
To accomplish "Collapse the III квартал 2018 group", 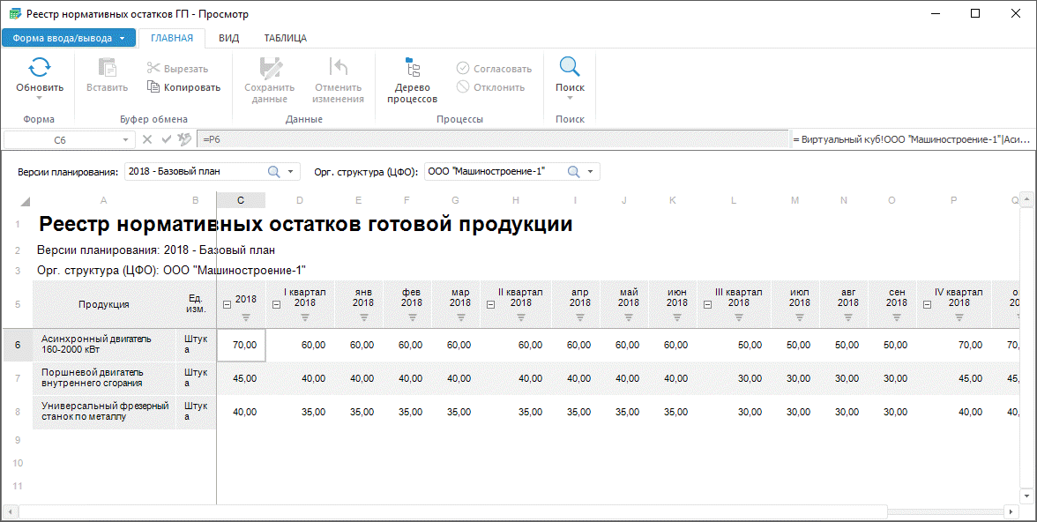I will (x=709, y=304).
